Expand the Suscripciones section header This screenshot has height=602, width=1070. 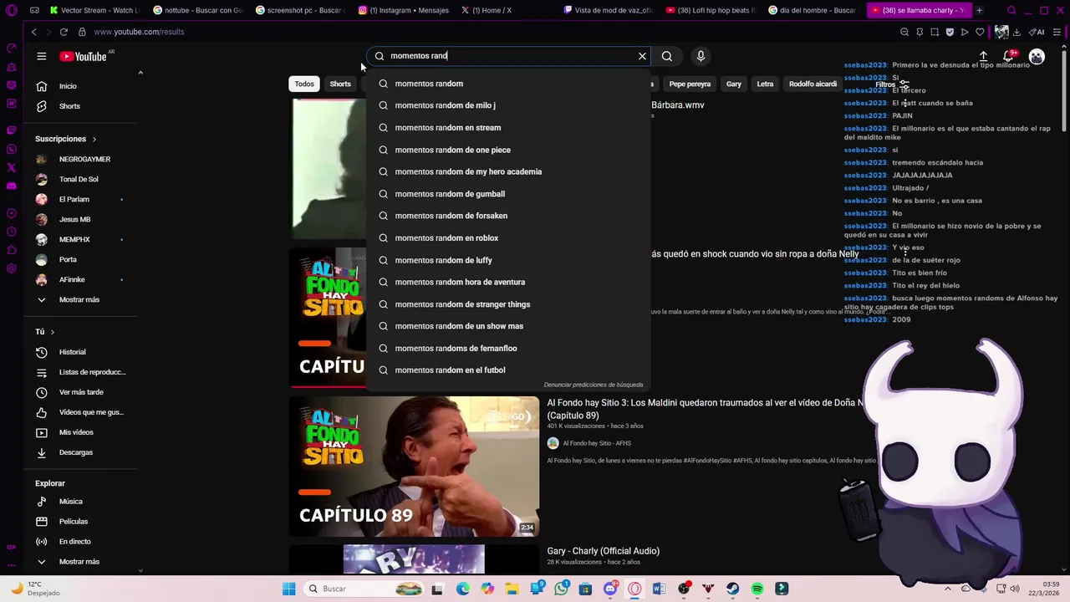click(65, 139)
